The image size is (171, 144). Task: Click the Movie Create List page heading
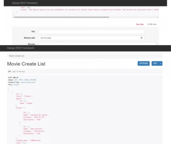coord(26,64)
